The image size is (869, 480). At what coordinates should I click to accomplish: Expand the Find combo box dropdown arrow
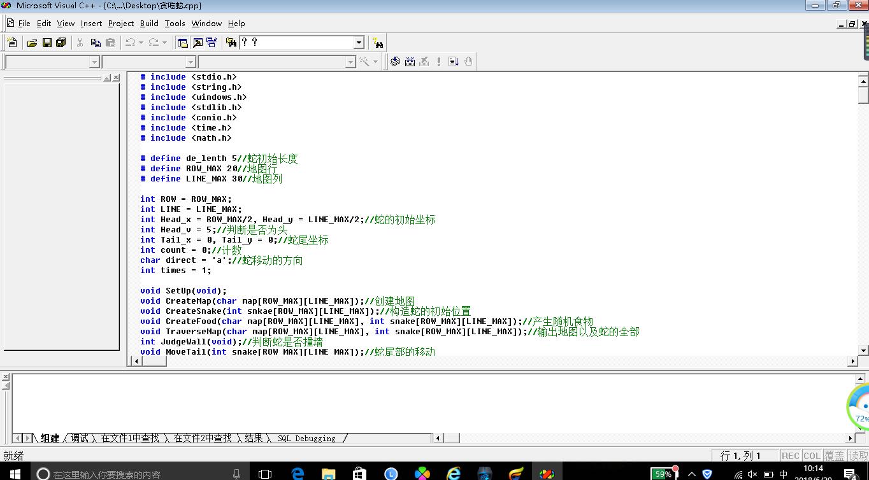coord(359,43)
